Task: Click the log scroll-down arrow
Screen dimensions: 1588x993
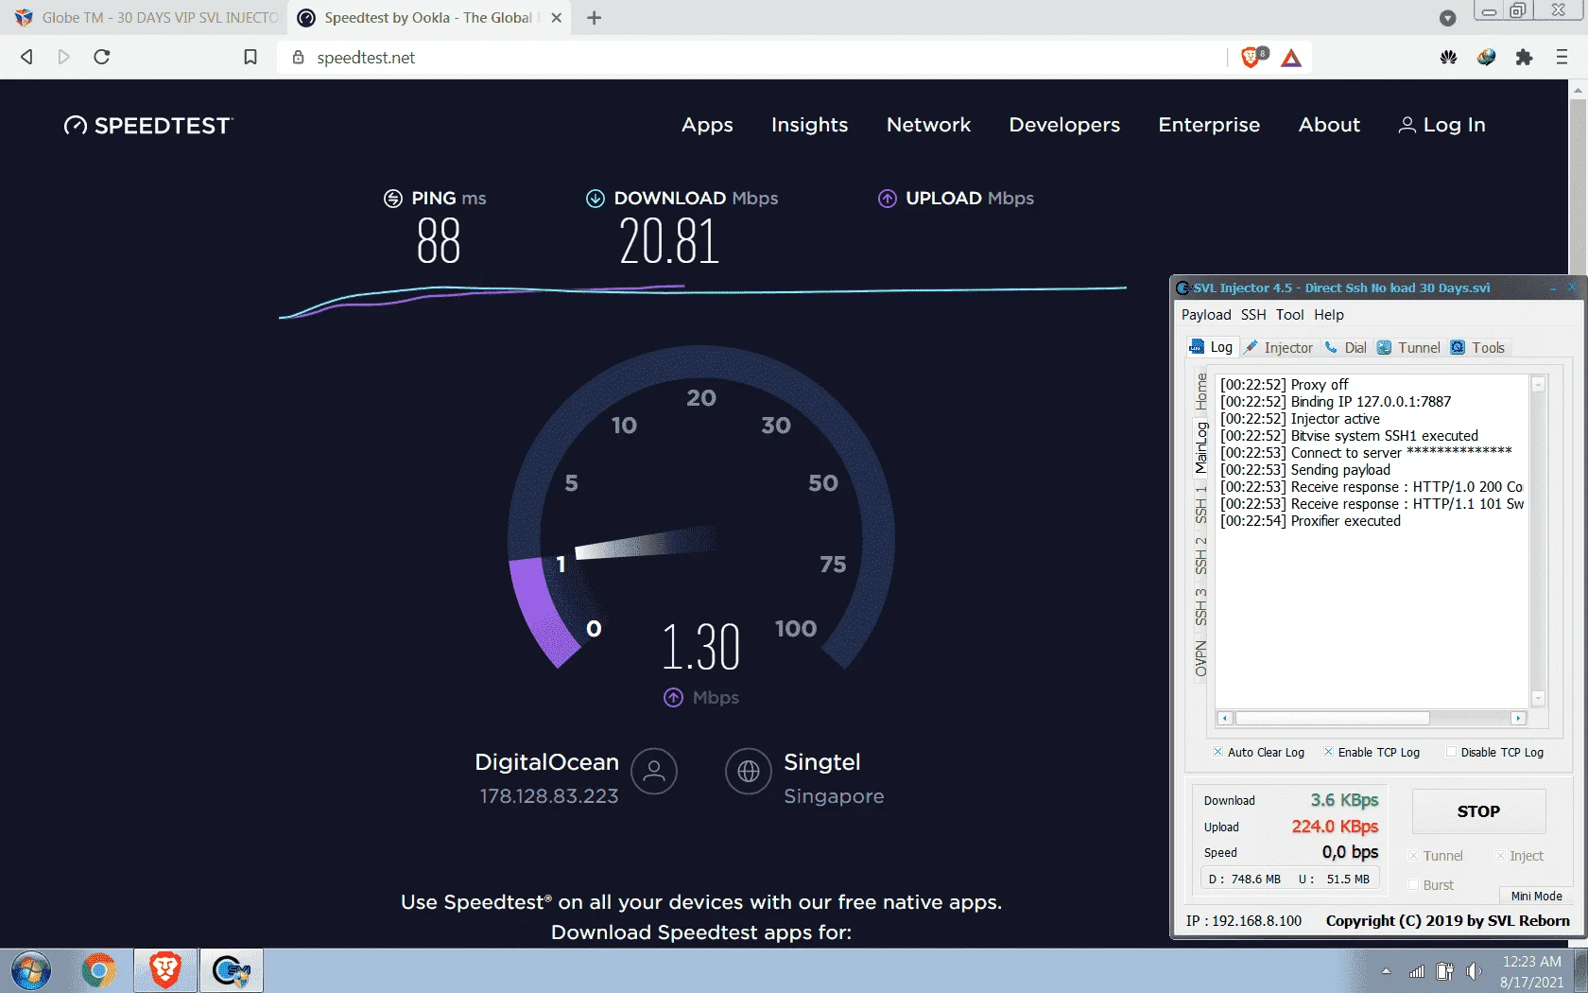Action: click(1538, 698)
